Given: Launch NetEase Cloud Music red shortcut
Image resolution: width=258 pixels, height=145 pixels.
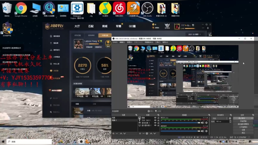Looking at the screenshot, I should [x=119, y=9].
